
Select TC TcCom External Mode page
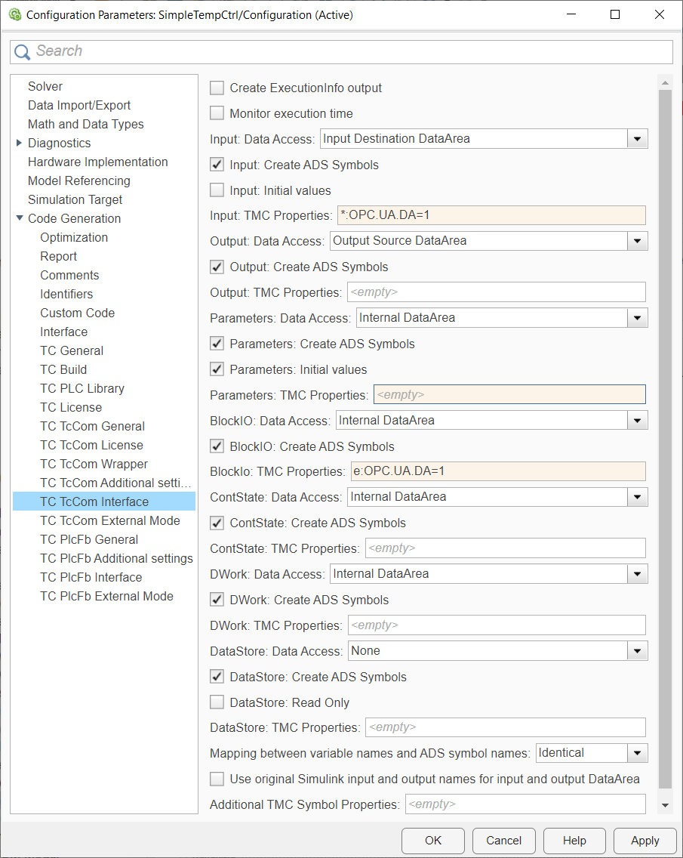click(110, 520)
